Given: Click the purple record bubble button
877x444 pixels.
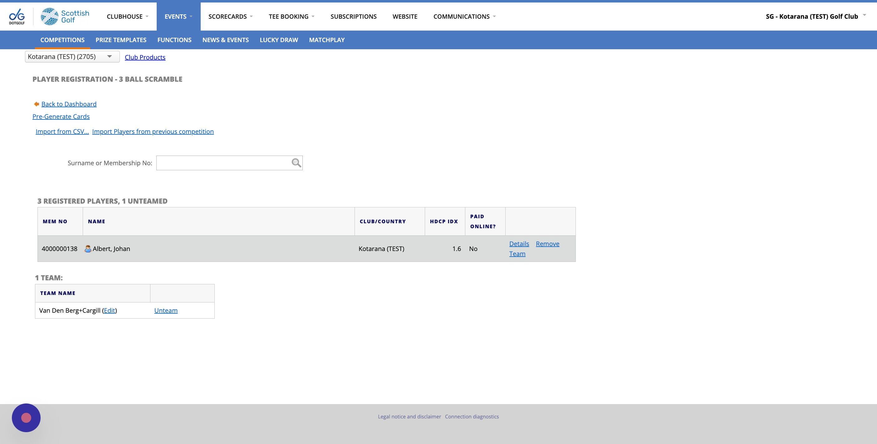Looking at the screenshot, I should pyautogui.click(x=26, y=418).
